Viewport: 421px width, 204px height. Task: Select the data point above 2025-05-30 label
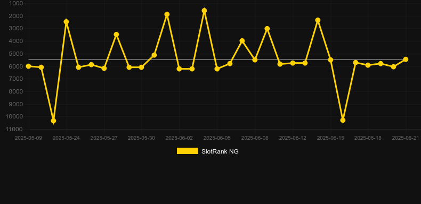tap(141, 67)
